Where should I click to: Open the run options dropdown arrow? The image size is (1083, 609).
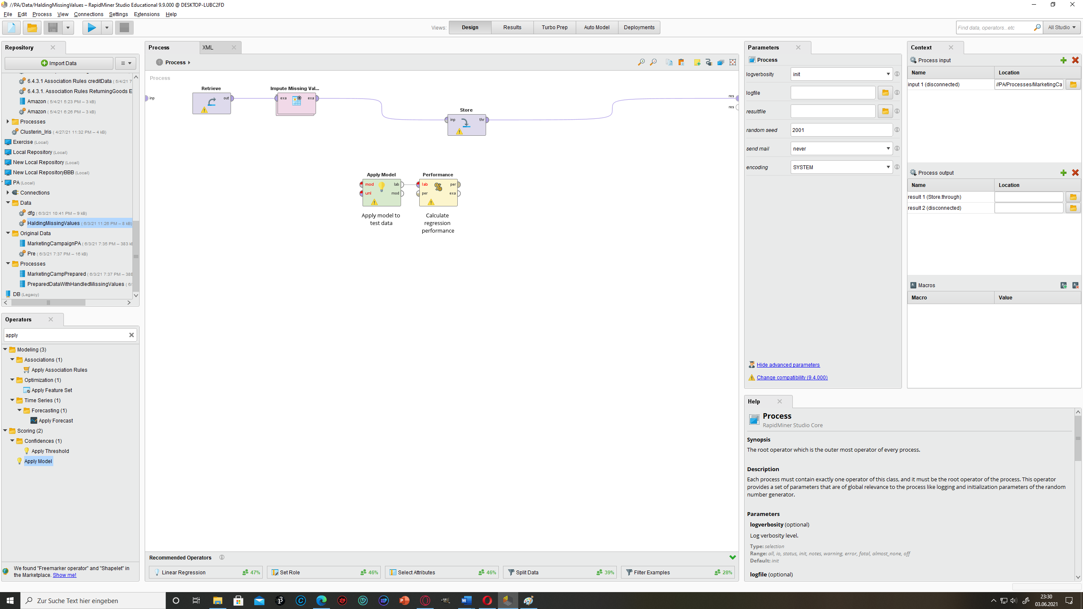pos(107,28)
